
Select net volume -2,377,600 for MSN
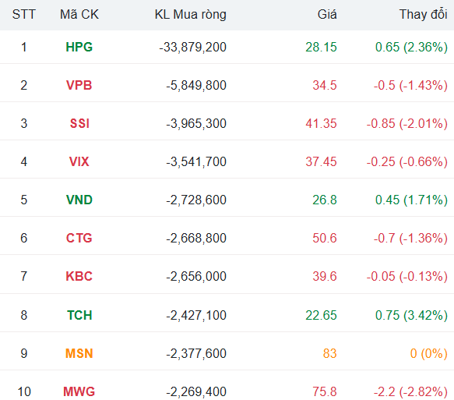point(196,353)
